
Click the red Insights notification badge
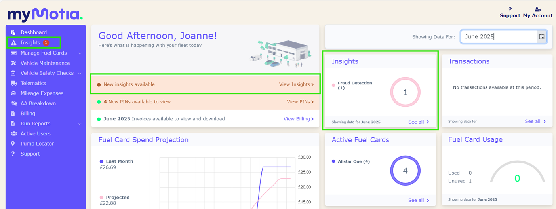pyautogui.click(x=46, y=42)
